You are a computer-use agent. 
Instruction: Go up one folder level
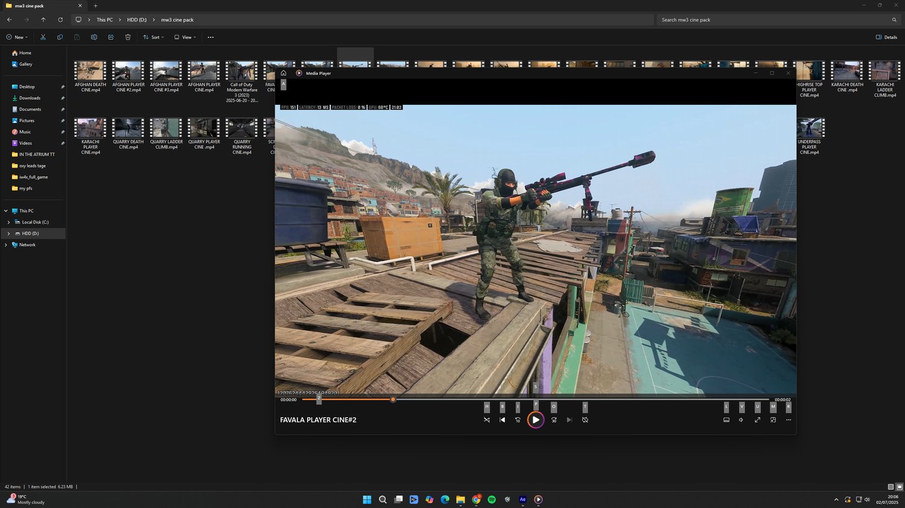pyautogui.click(x=43, y=20)
